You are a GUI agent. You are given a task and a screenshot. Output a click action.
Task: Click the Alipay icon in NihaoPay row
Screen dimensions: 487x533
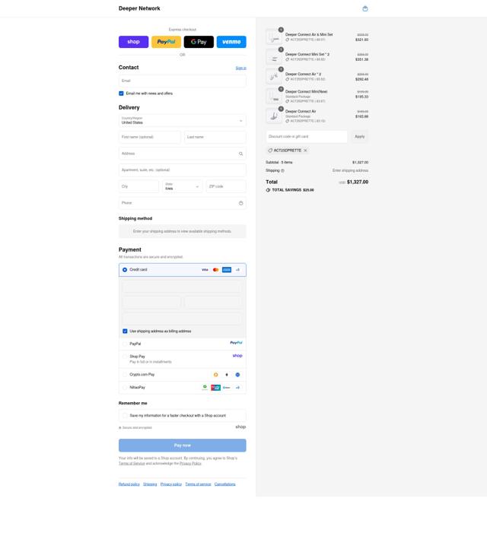(x=227, y=388)
